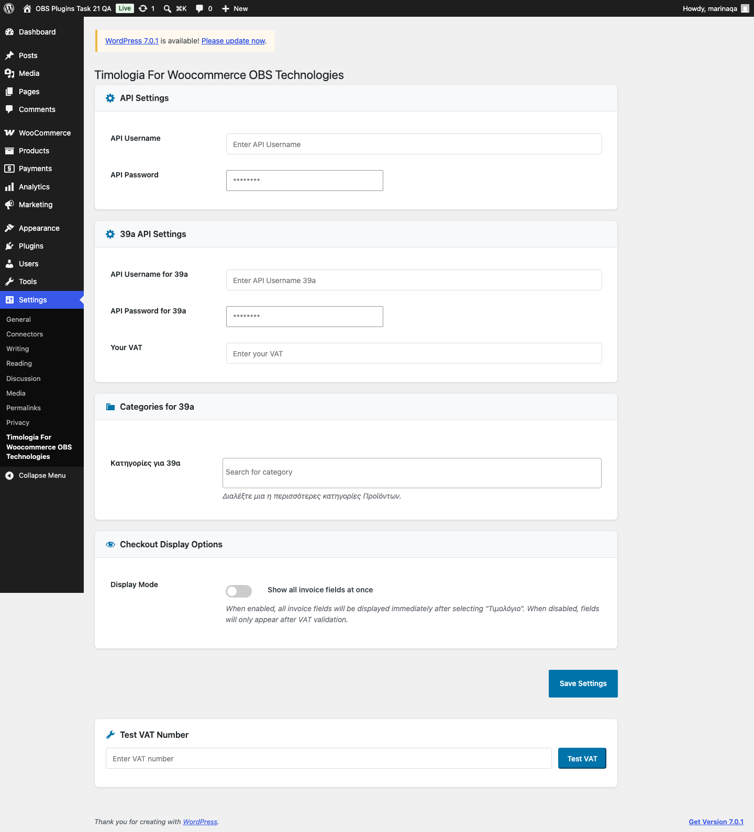754x832 pixels.
Task: Focus the API Password field
Action: coord(305,181)
